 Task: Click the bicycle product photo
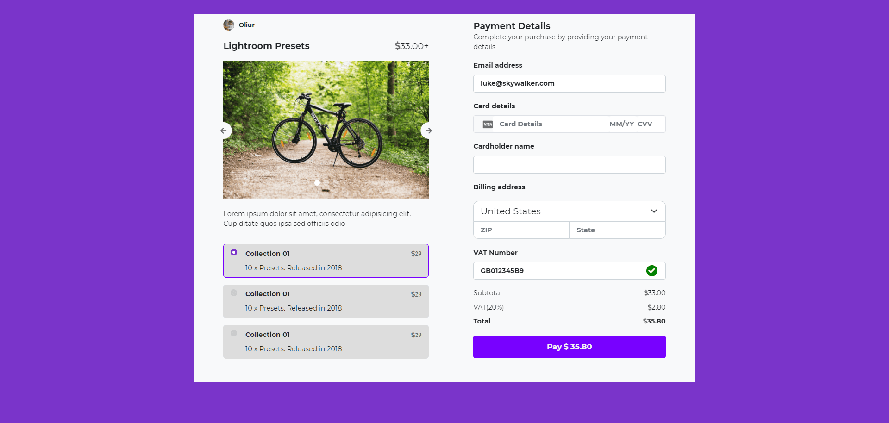click(326, 130)
